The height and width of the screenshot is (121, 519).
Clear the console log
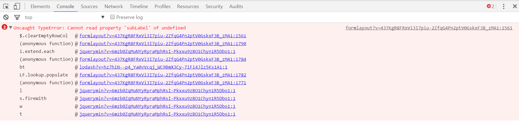6,17
